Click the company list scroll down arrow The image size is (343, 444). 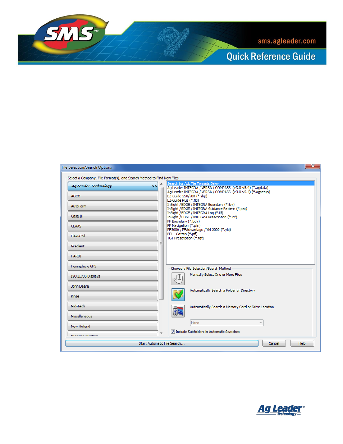coord(161,333)
